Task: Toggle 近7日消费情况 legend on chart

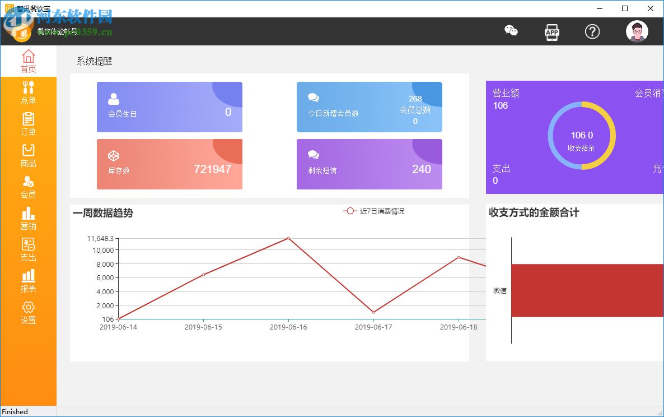Action: click(373, 211)
